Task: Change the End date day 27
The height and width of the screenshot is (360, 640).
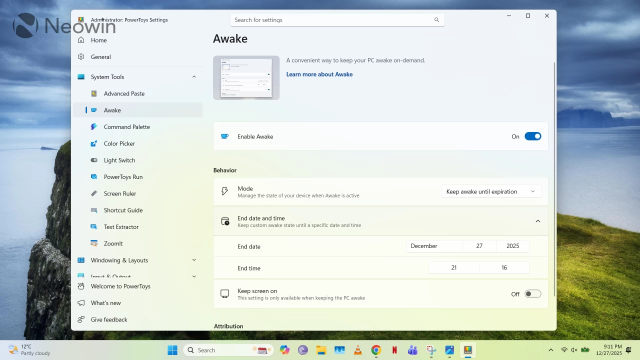Action: click(479, 246)
